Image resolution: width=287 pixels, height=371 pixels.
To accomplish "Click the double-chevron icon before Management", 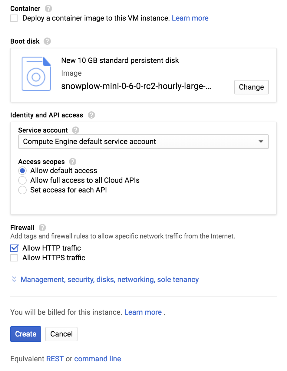I will (14, 279).
